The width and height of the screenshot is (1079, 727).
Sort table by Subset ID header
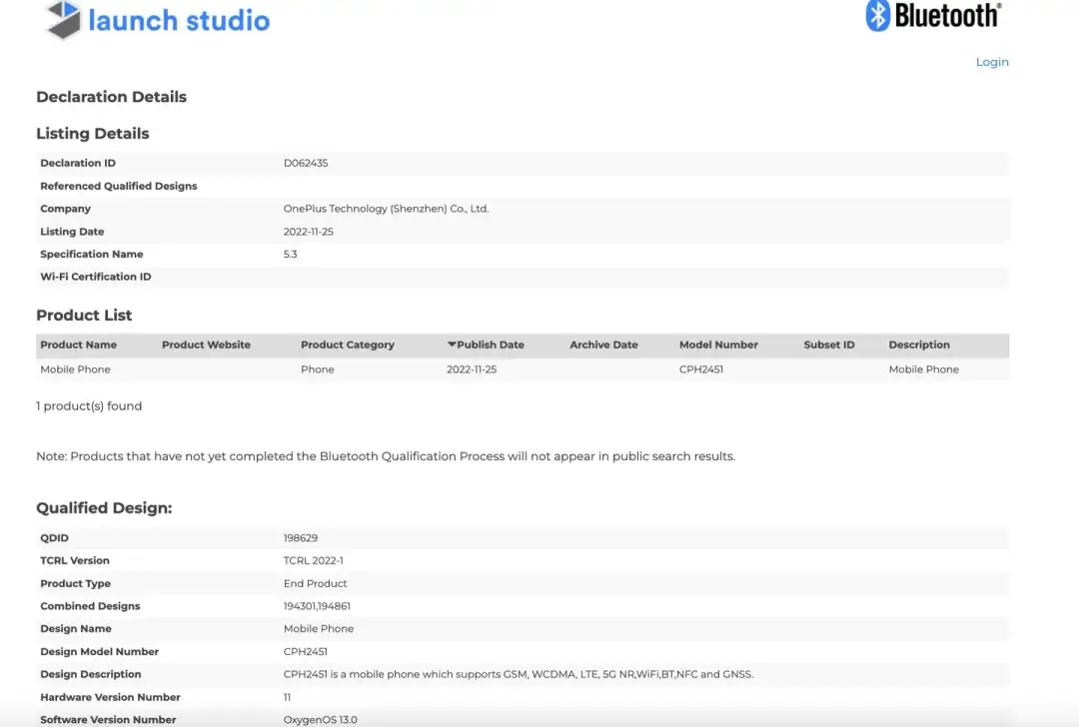829,345
